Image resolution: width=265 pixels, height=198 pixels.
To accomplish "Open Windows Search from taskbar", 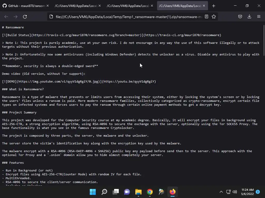I will click(104, 192).
